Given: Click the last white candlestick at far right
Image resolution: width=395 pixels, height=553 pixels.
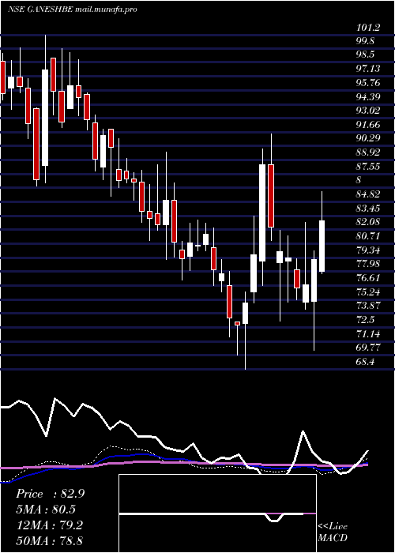Looking at the screenshot, I should (322, 246).
